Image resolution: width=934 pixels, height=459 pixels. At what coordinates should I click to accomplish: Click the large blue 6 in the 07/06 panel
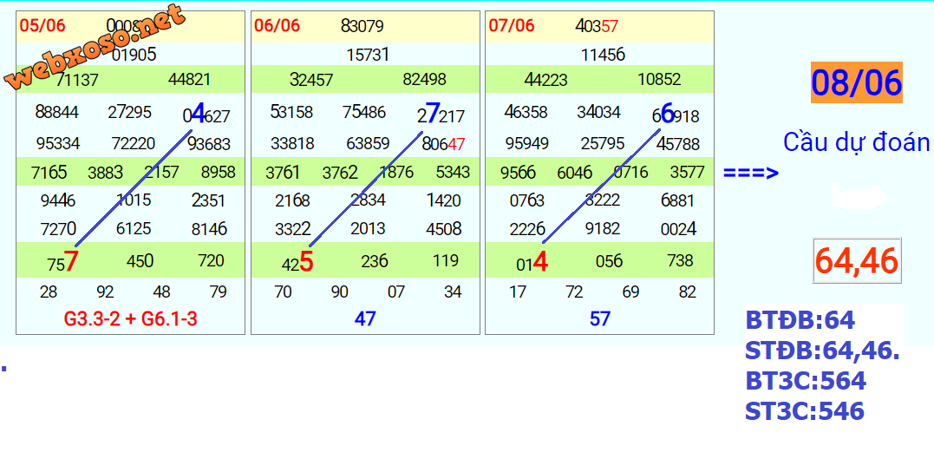(667, 114)
